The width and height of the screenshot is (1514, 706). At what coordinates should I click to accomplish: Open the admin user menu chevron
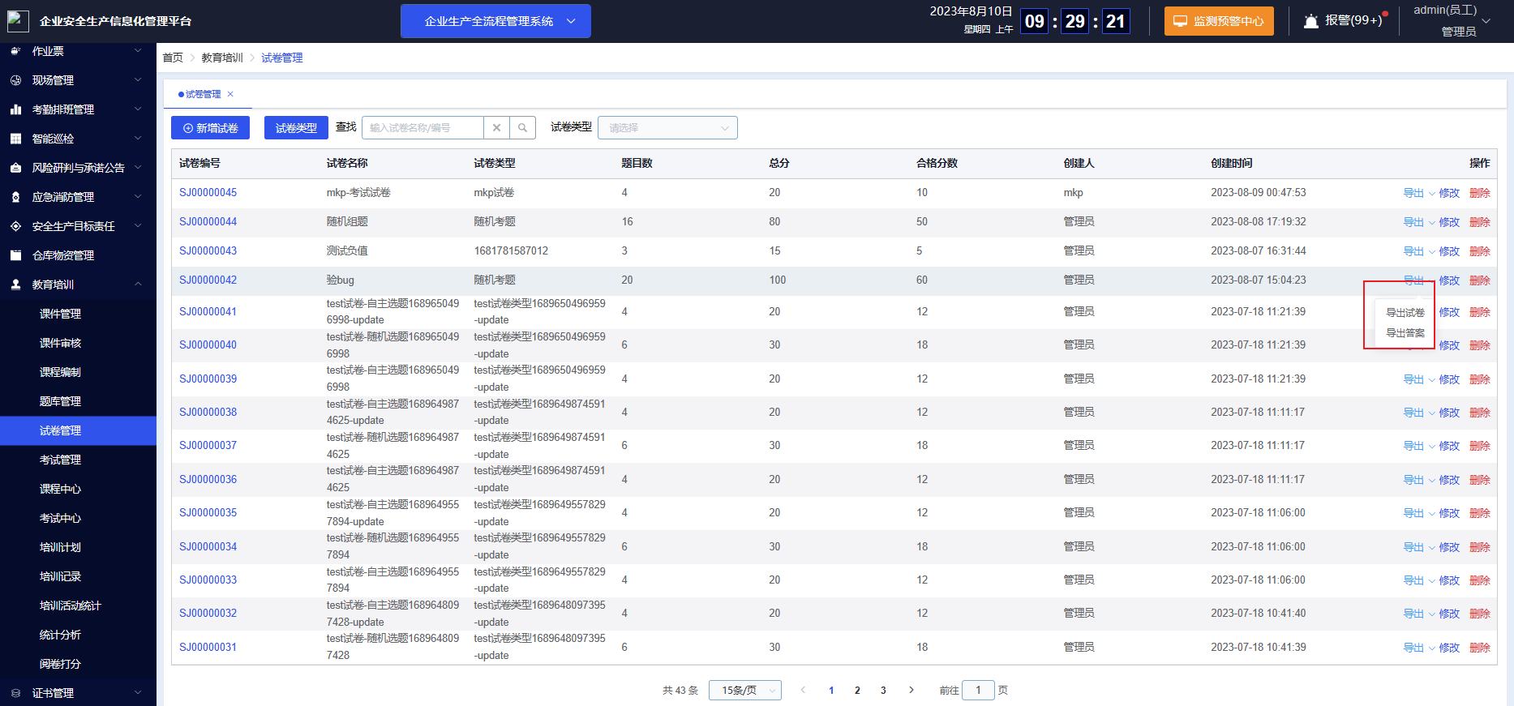point(1486,21)
